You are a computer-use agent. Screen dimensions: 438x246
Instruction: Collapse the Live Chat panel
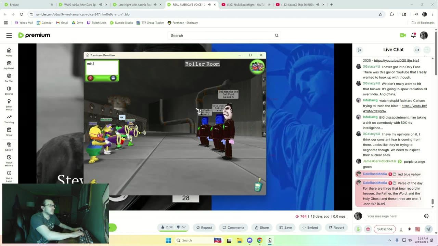click(x=359, y=50)
